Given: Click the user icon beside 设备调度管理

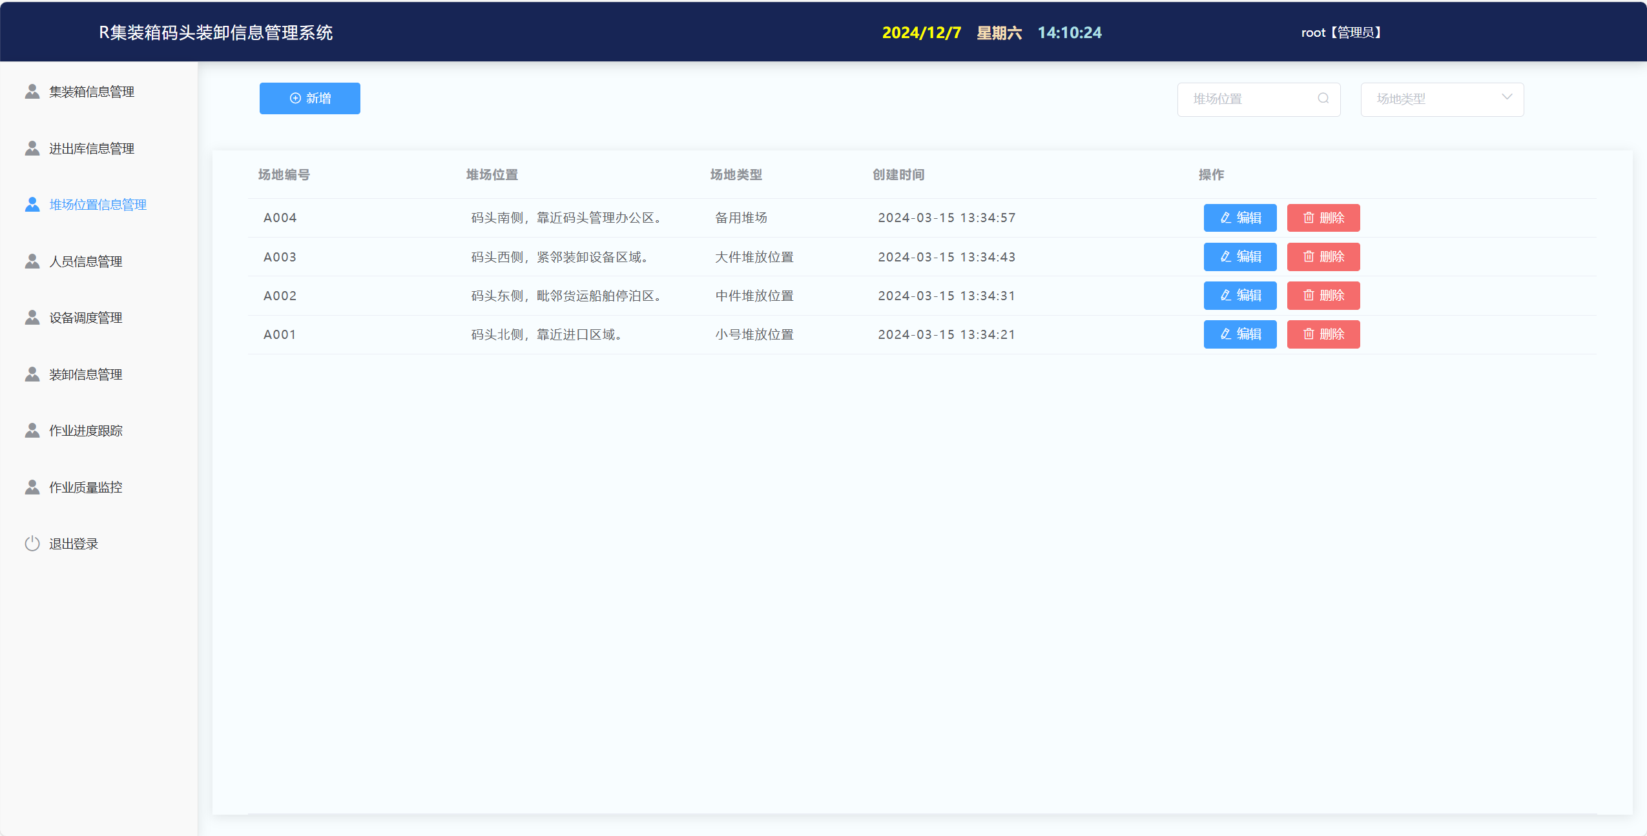Looking at the screenshot, I should tap(32, 318).
